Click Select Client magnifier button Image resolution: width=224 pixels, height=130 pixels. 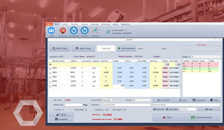pyautogui.click(x=60, y=48)
